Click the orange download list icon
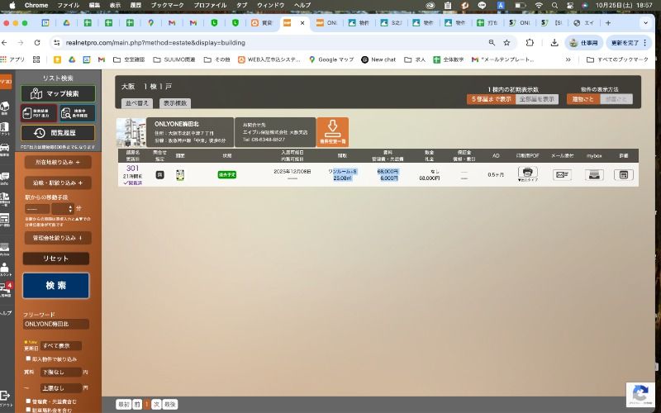Viewport: 661px width, 413px height. [x=332, y=129]
